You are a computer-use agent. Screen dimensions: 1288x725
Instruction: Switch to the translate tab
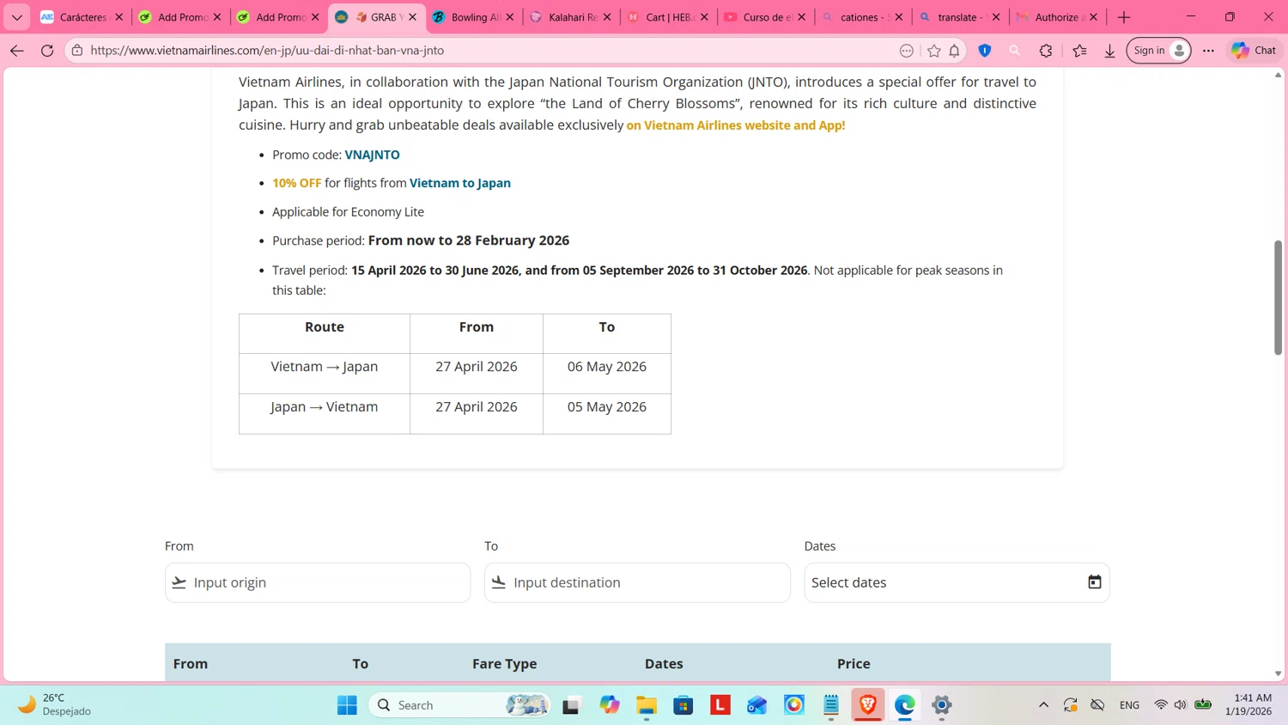(960, 17)
